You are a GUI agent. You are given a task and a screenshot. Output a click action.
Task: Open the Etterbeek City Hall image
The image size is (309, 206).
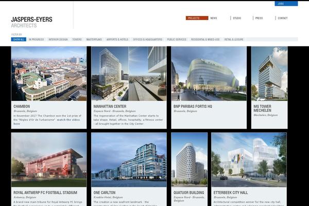click(249, 160)
